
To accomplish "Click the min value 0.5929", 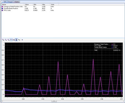I will tap(35, 10).
